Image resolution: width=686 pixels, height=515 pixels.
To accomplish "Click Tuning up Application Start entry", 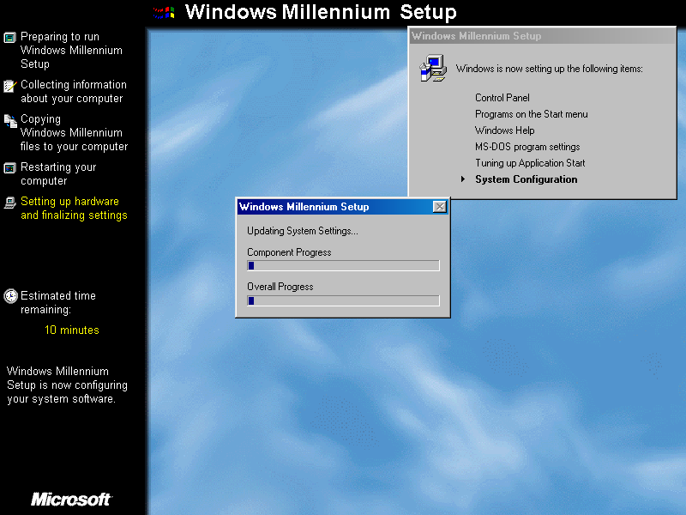I will pyautogui.click(x=530, y=163).
